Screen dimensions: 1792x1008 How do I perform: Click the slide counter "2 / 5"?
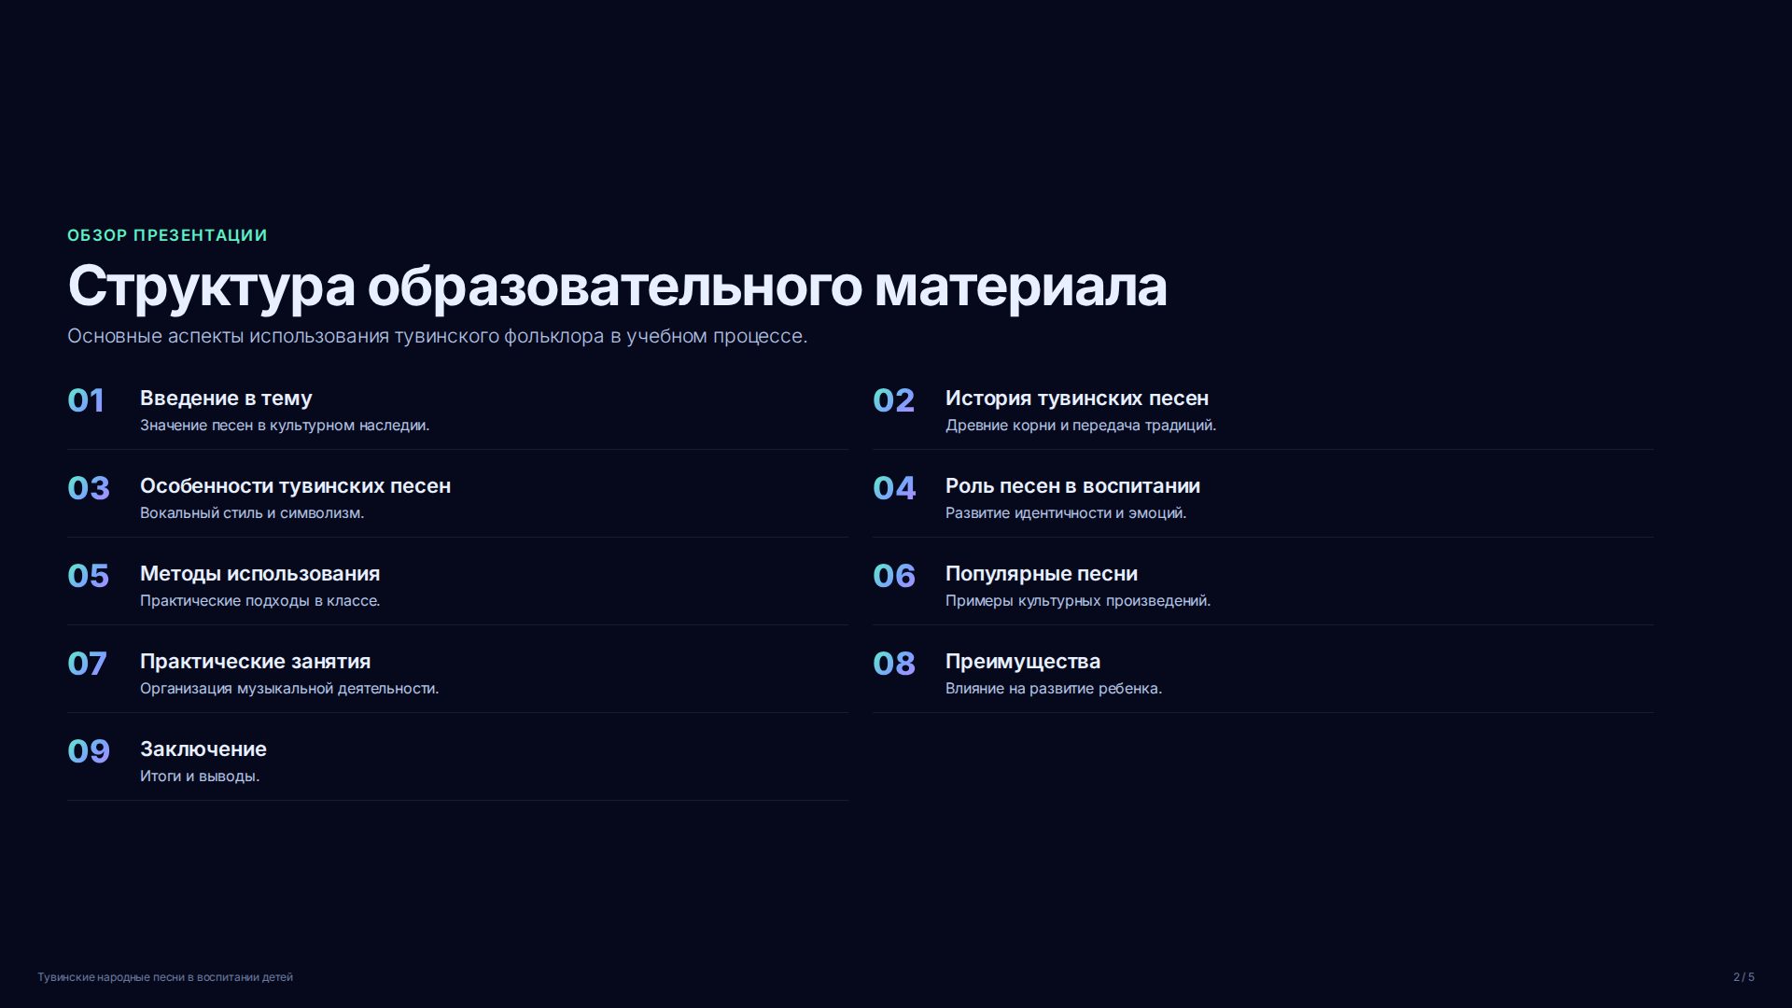click(x=1743, y=977)
